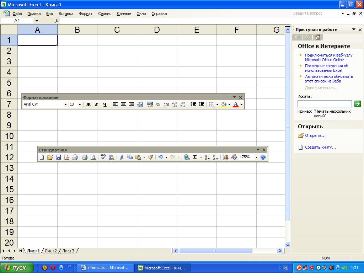Open Вставка menu
The width and height of the screenshot is (364, 273).
66,14
